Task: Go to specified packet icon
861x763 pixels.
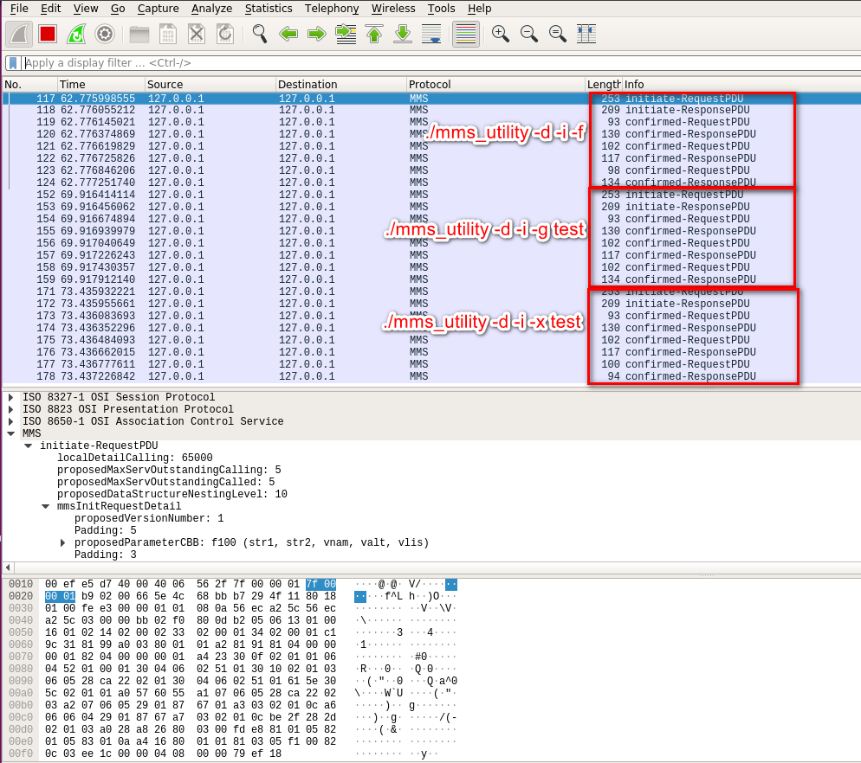Action: (346, 34)
